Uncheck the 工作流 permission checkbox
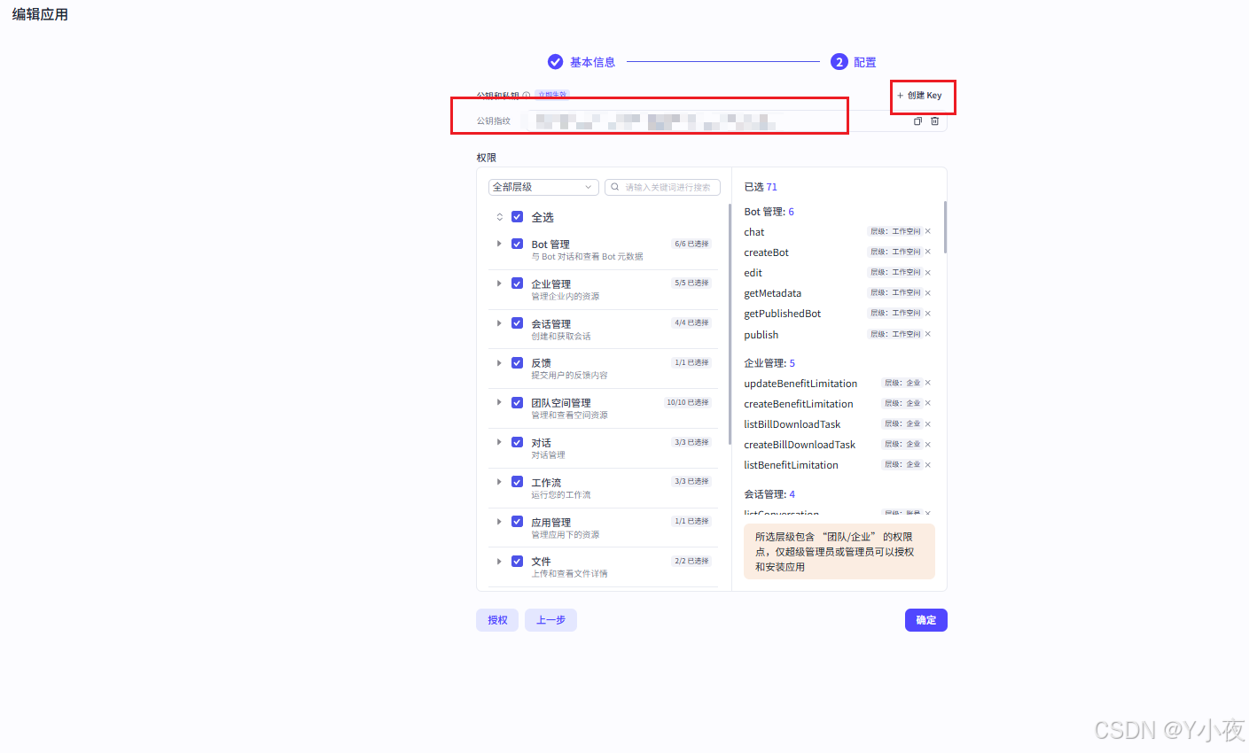Viewport: 1249px width, 753px height. [x=517, y=481]
